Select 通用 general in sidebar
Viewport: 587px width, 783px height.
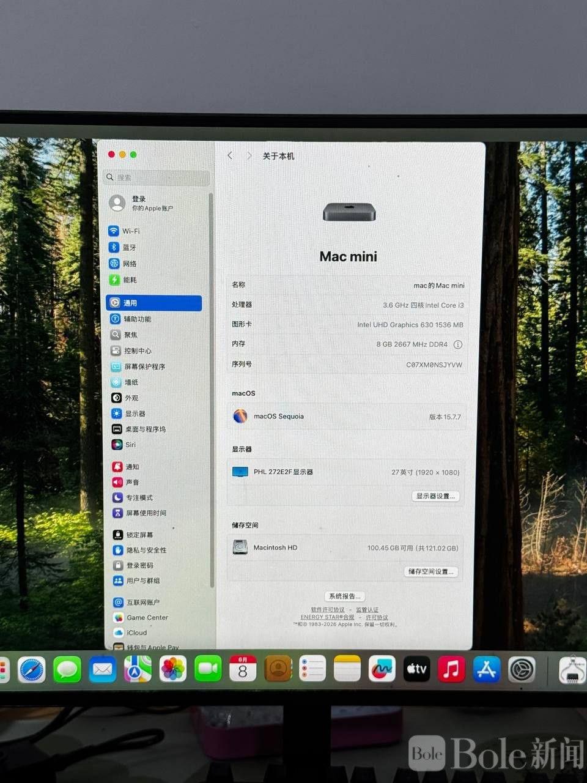tap(153, 303)
